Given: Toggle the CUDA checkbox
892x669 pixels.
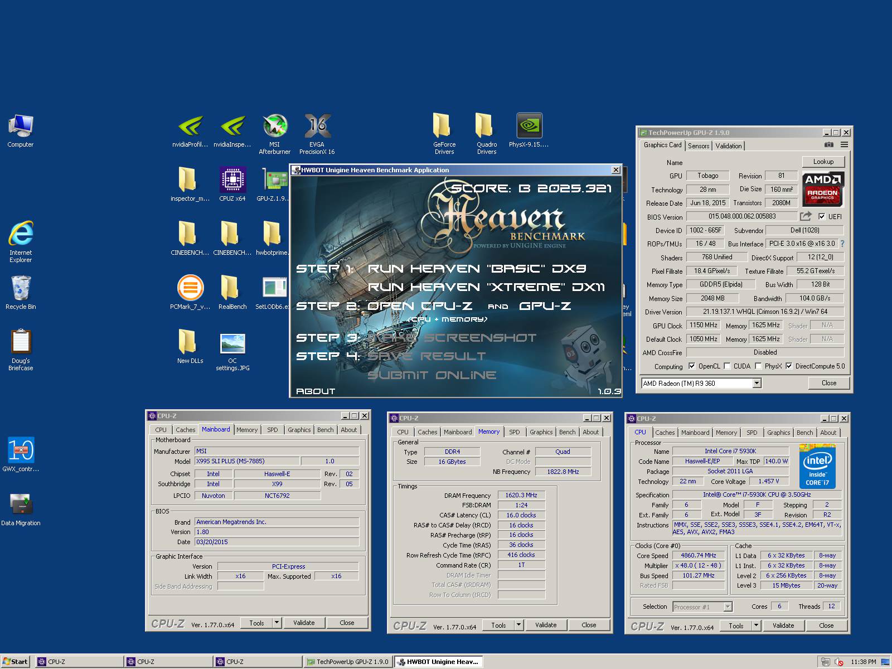Looking at the screenshot, I should tap(727, 366).
